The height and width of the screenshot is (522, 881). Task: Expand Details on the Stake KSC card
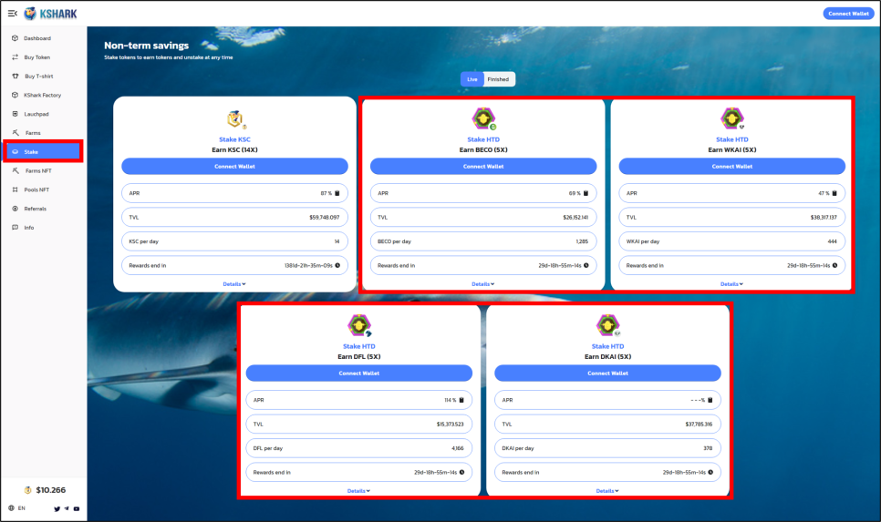click(234, 284)
